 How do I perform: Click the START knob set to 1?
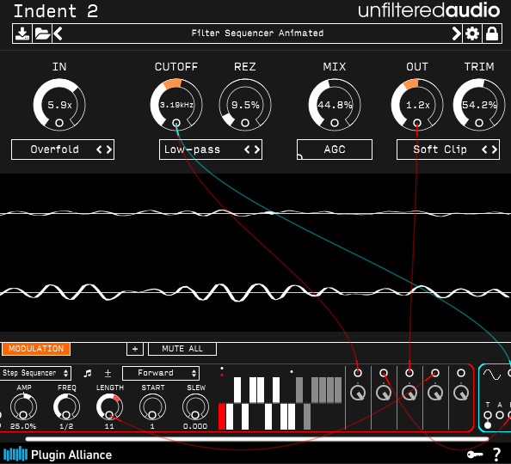152,407
